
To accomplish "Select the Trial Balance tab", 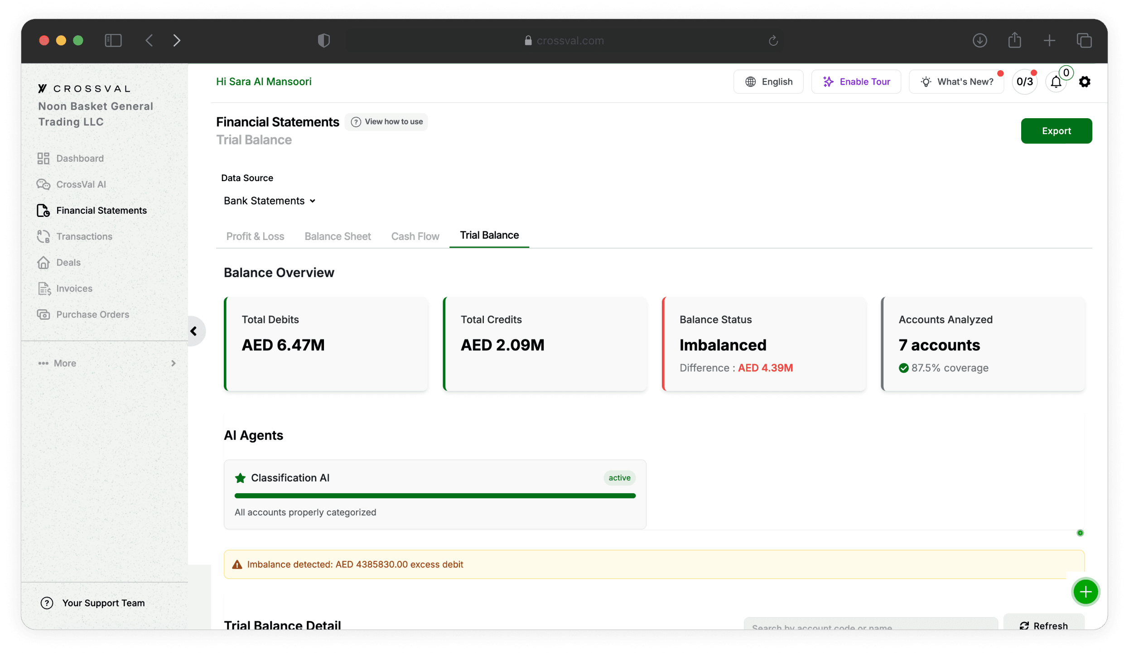I will [489, 235].
